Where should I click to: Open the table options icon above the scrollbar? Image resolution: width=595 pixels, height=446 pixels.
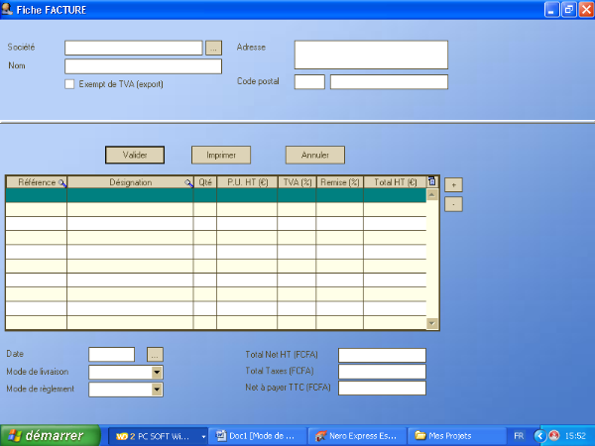431,181
